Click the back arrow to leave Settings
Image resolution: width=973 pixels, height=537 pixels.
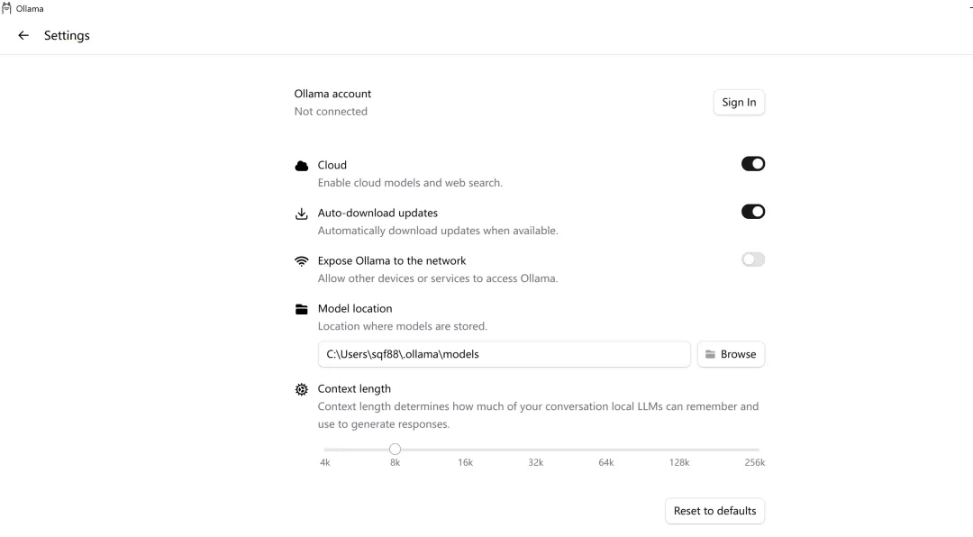coord(23,36)
